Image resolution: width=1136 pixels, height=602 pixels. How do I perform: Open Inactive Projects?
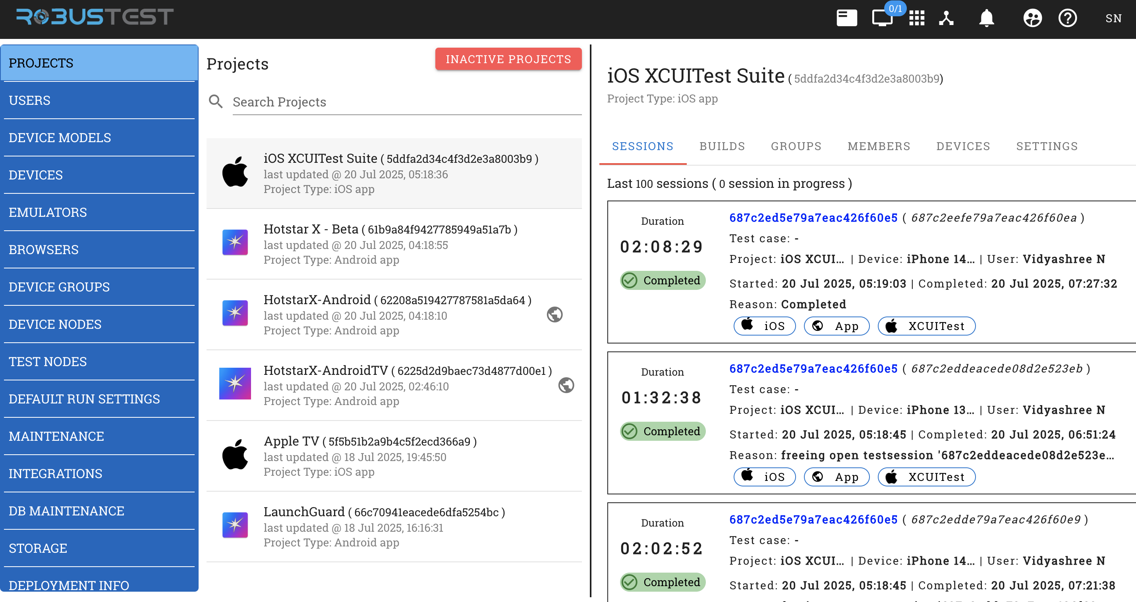(x=508, y=59)
